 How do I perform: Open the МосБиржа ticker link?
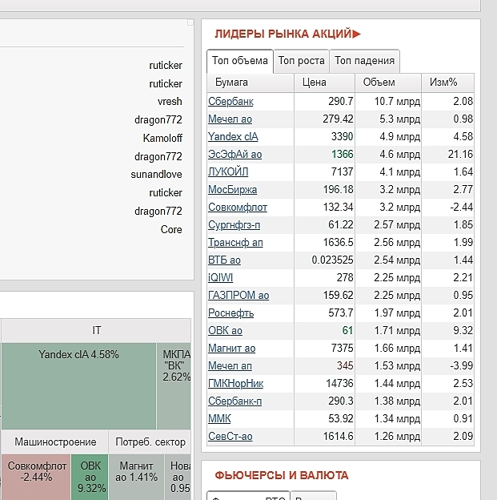(x=232, y=189)
